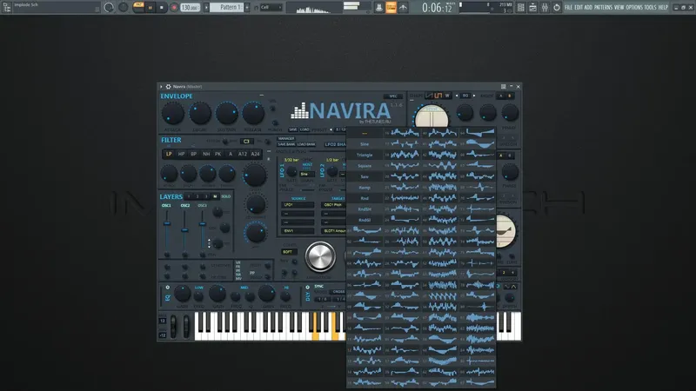The height and width of the screenshot is (391, 696).
Task: Open the PATTERNS menu
Action: [603, 8]
